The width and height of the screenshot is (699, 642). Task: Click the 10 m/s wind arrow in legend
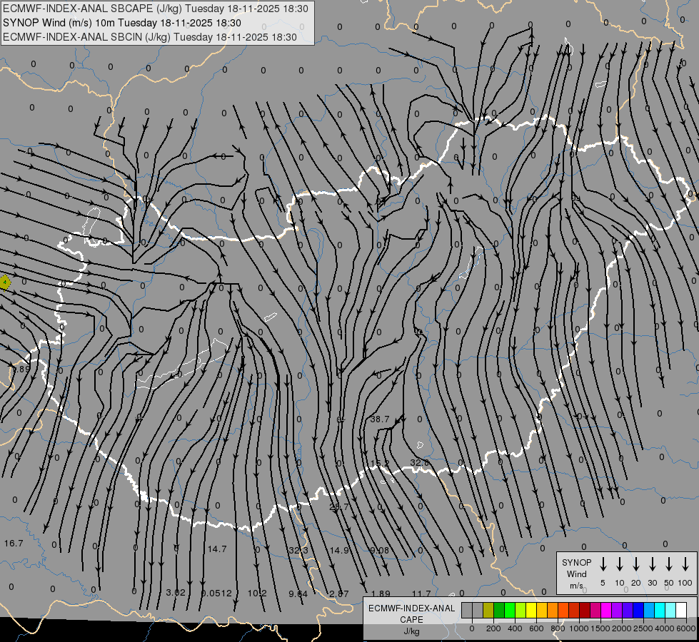[x=620, y=564]
